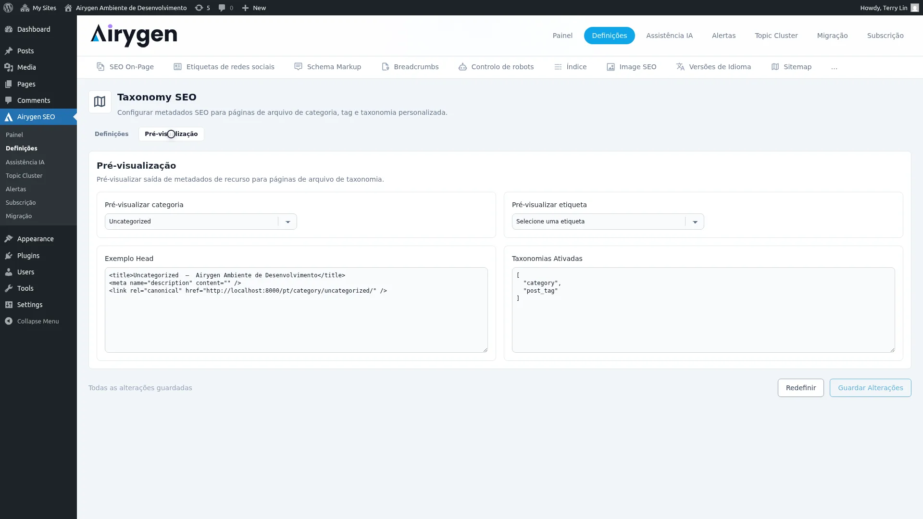Click the Índice list icon
Viewport: 923px width, 519px height.
pos(558,67)
